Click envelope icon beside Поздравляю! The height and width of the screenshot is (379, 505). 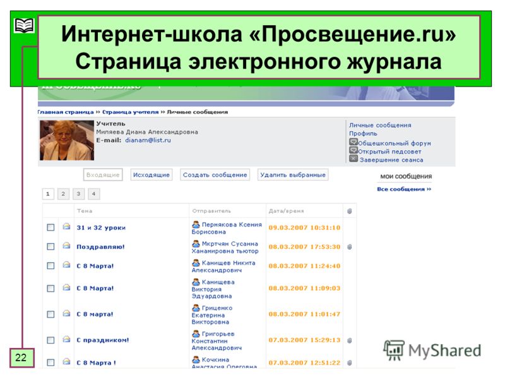coord(66,246)
